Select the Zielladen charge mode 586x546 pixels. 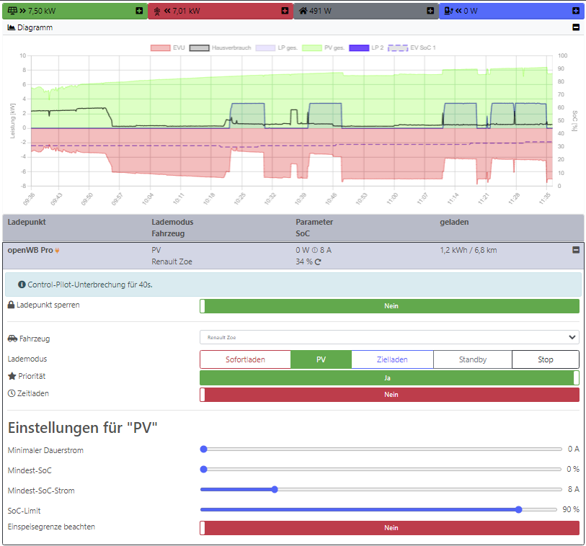[392, 359]
